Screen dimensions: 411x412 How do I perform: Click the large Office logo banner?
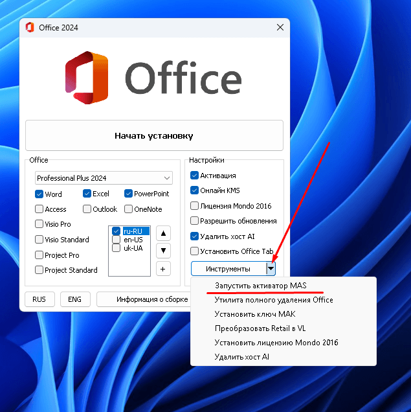pos(154,78)
